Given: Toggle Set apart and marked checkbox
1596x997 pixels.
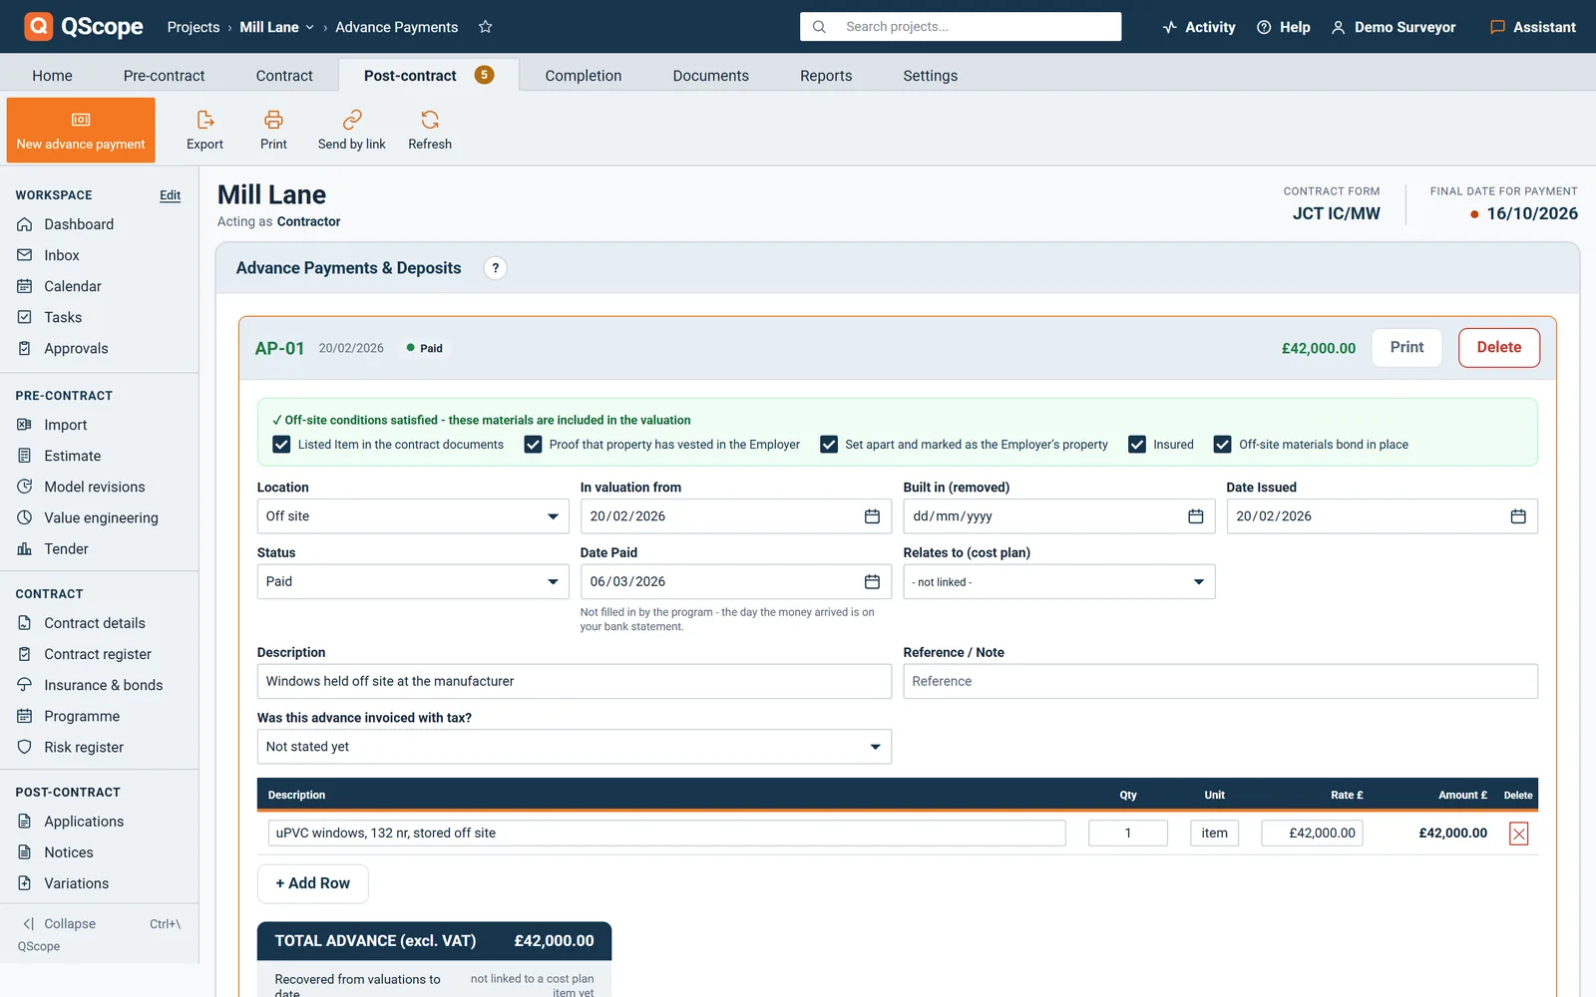Looking at the screenshot, I should [829, 445].
